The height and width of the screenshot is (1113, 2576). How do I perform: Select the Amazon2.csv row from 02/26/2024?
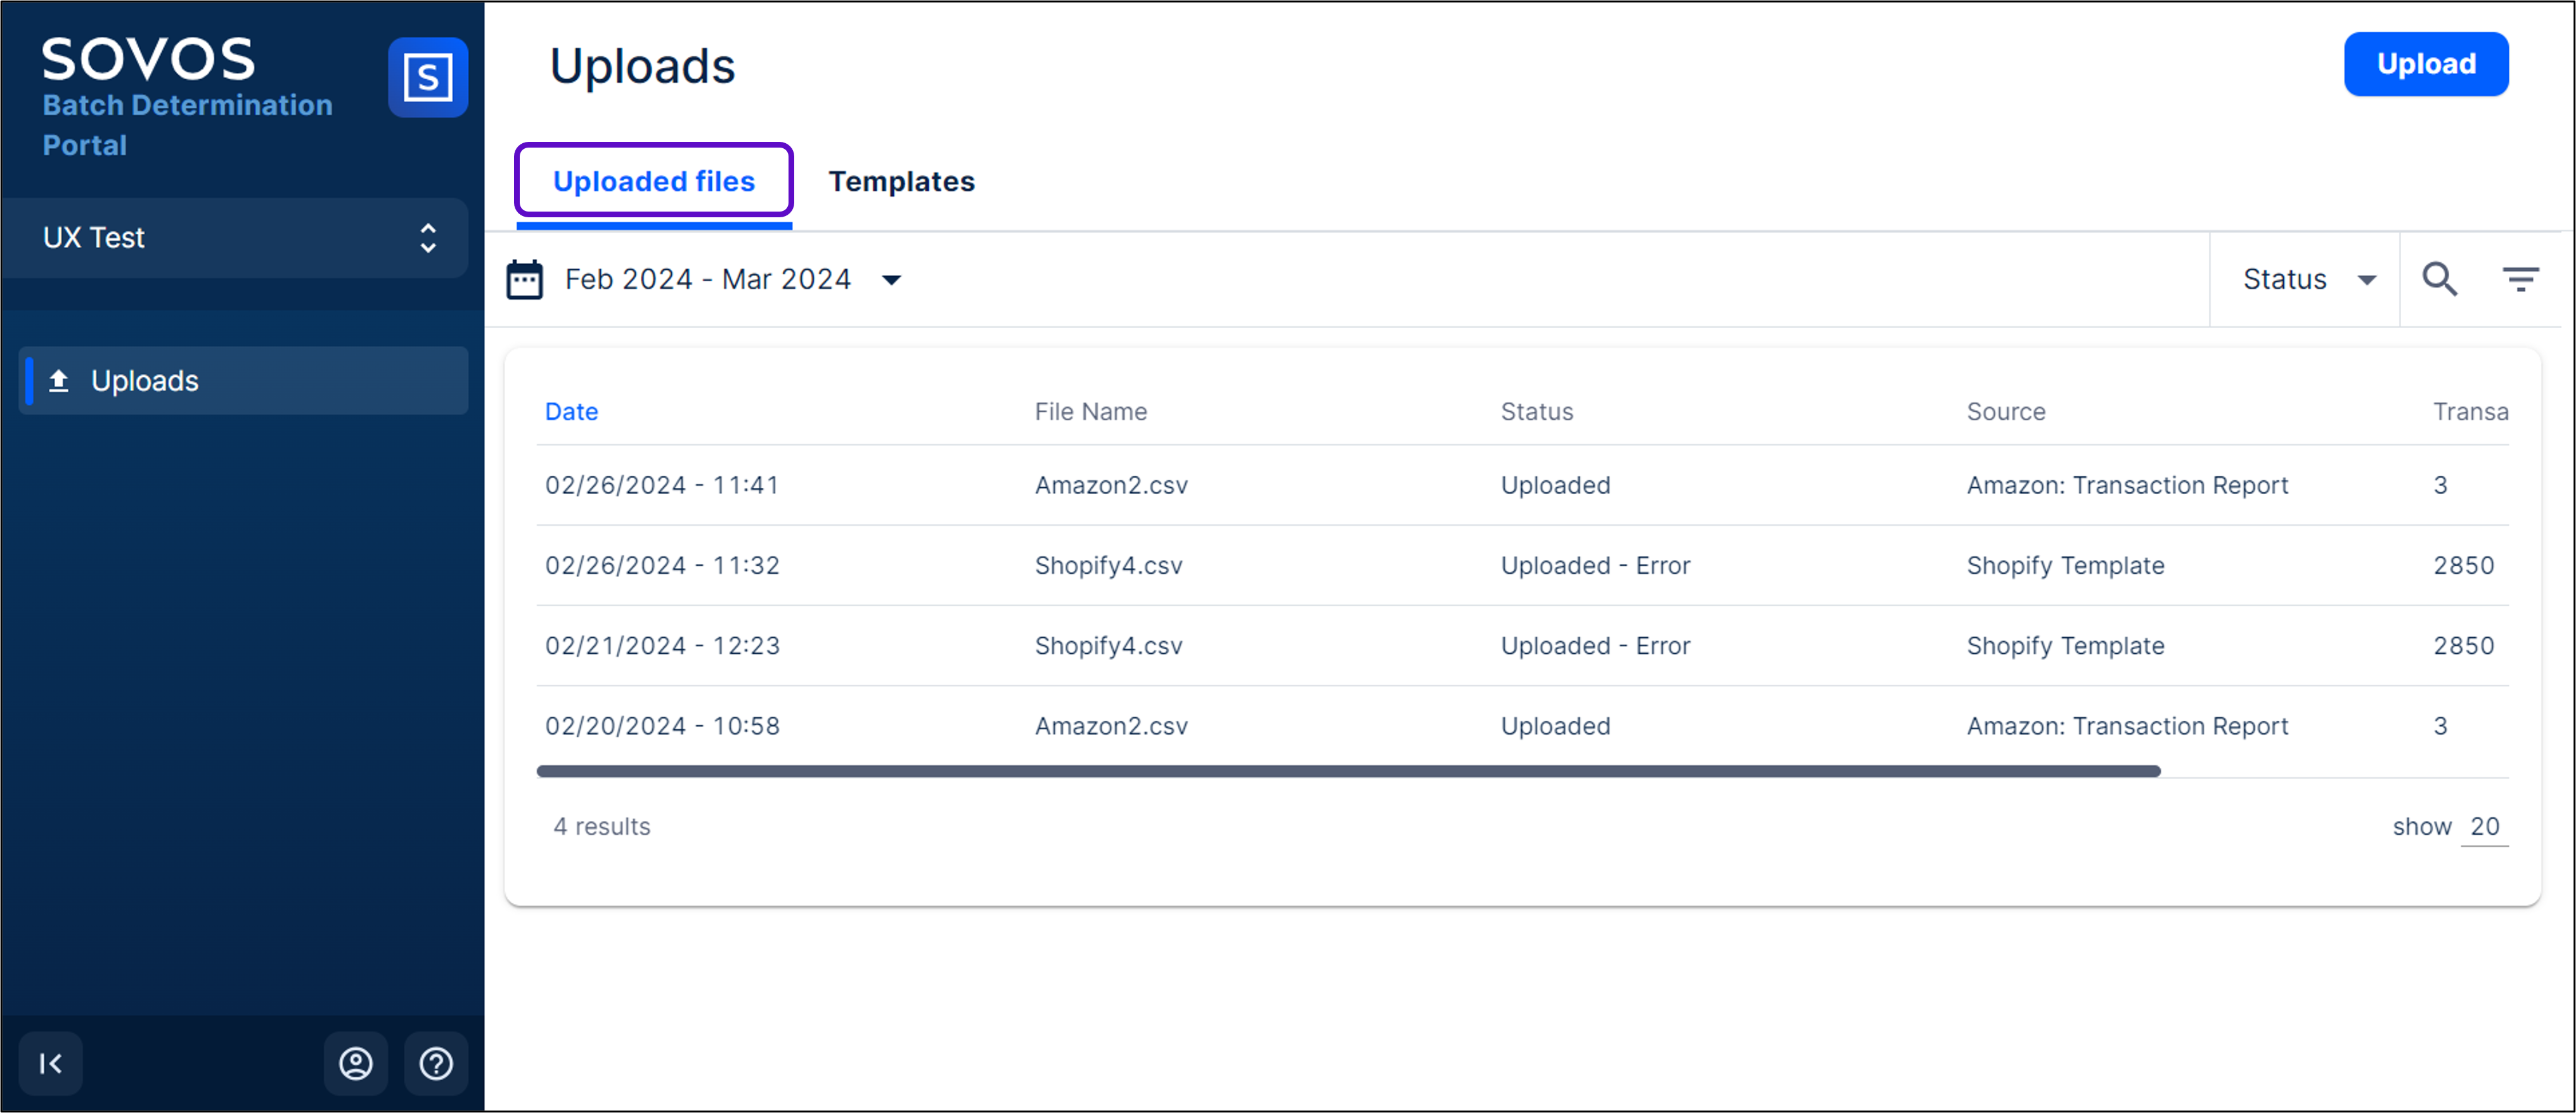pos(1110,486)
